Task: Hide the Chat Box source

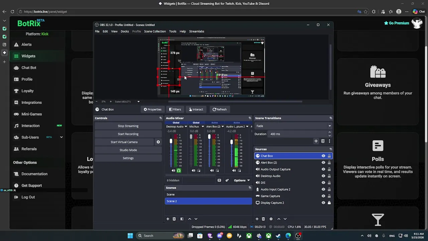Action: (x=323, y=156)
